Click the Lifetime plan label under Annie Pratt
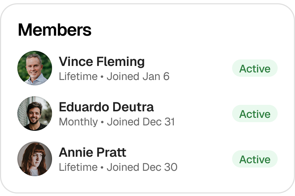Screen dimensions: 295x196 pos(78,167)
